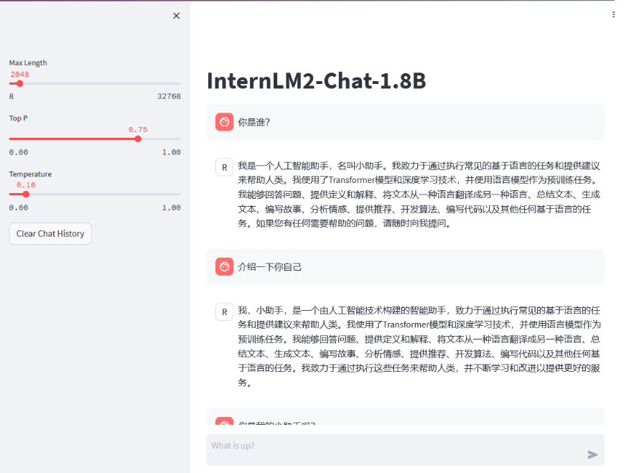
Task: Send the message with the arrow icon
Action: [592, 454]
